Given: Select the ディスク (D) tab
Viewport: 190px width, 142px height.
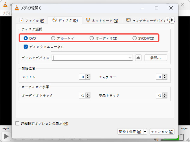Looking at the screenshot, I should (65, 20).
